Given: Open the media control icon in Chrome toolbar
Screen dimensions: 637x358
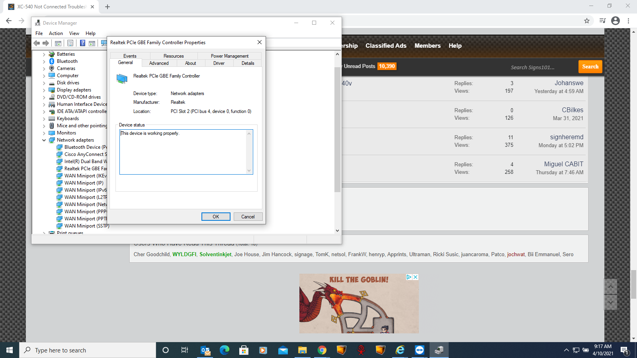Looking at the screenshot, I should [x=602, y=21].
